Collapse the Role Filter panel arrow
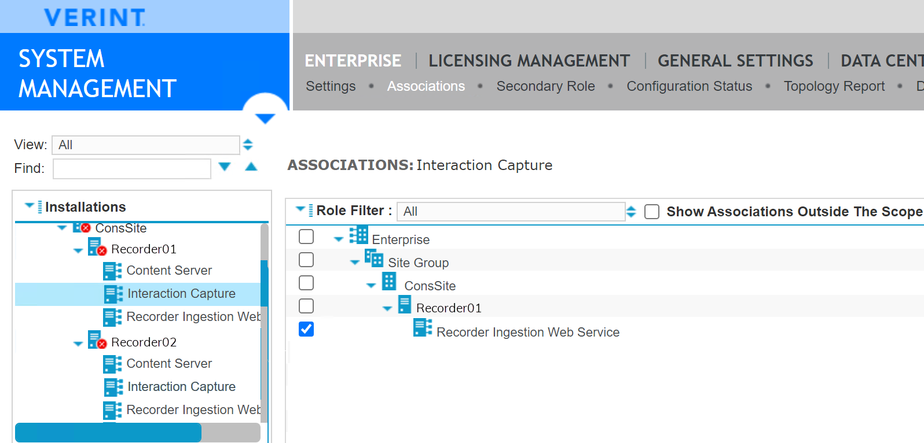Viewport: 924px width, 443px height. click(300, 209)
